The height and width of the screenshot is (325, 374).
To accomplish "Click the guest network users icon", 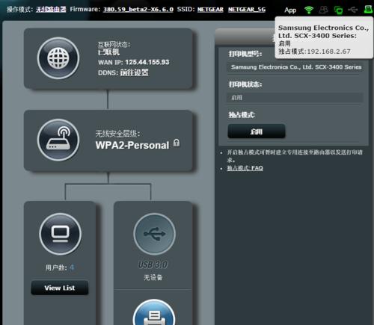I will tap(324, 10).
